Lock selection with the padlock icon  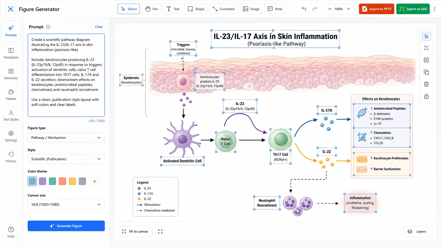click(x=426, y=96)
